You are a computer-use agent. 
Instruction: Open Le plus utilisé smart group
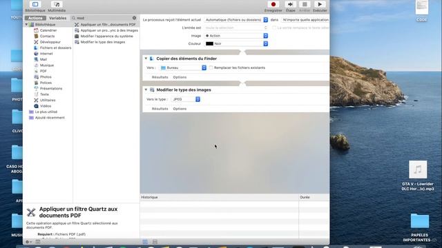46,112
